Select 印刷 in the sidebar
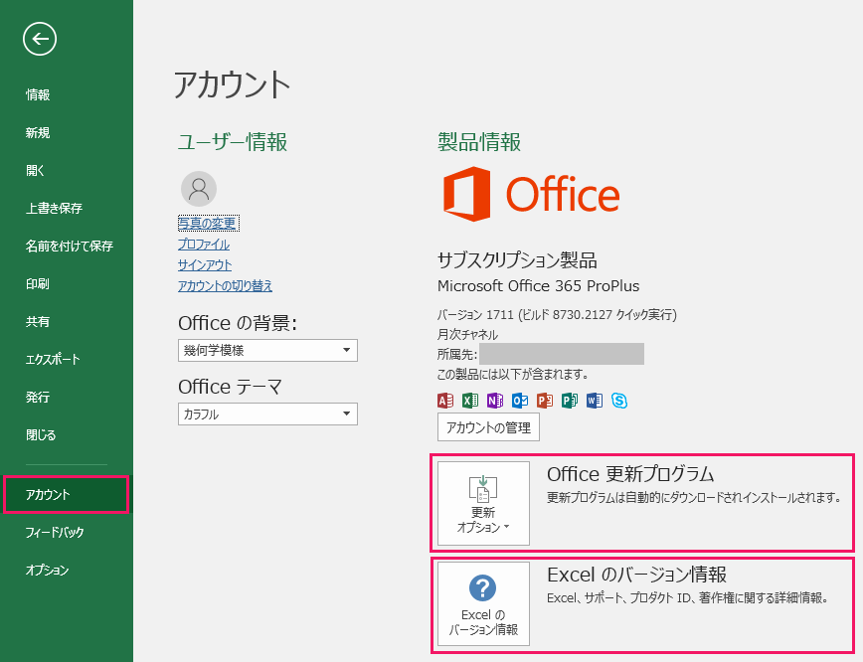863x662 pixels. coord(38,284)
